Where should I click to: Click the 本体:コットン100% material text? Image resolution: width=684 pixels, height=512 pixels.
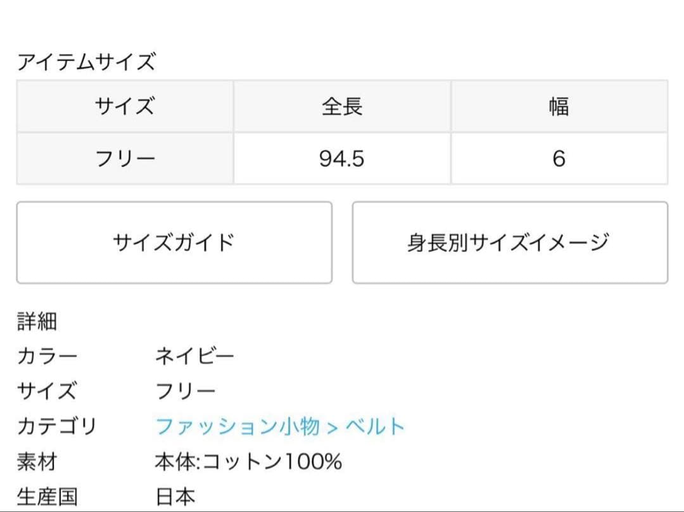pyautogui.click(x=248, y=461)
